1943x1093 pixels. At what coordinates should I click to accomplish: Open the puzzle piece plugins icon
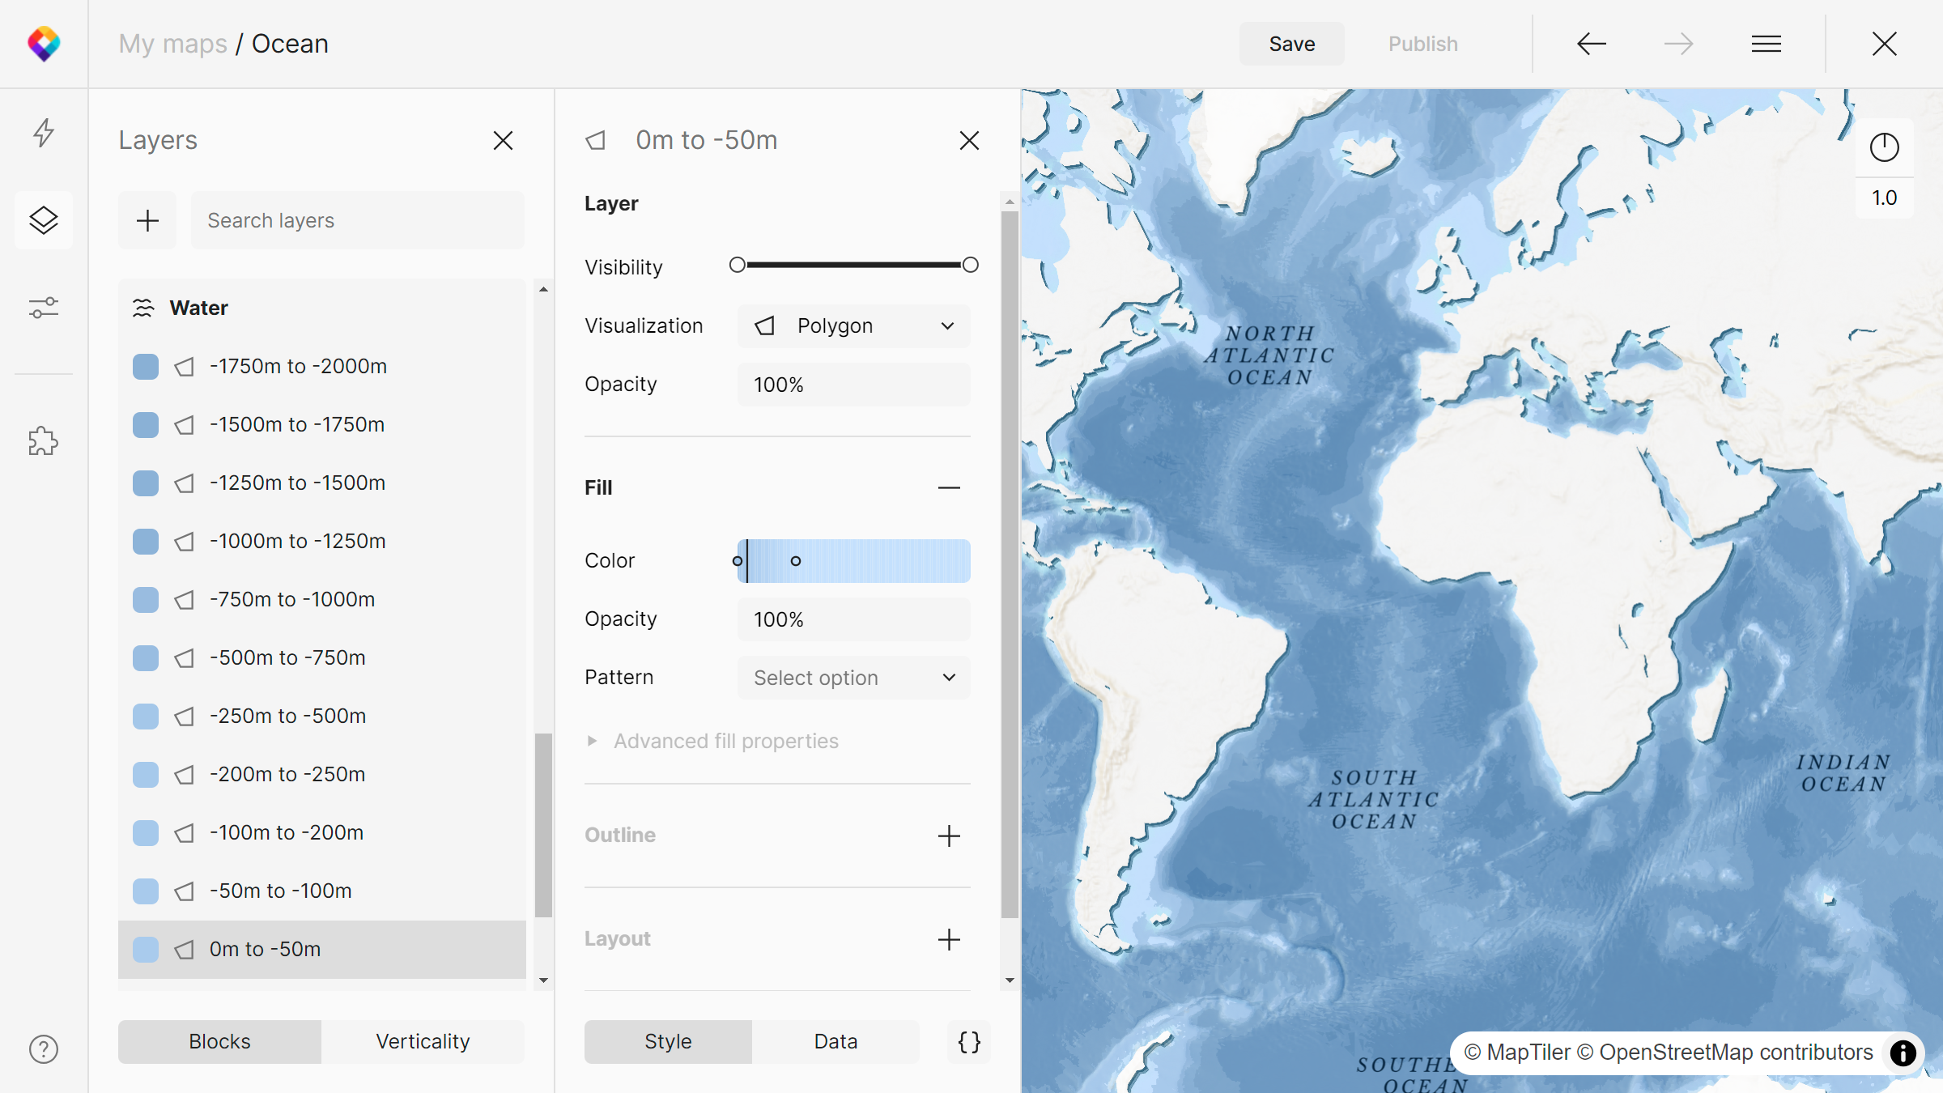[x=44, y=441]
